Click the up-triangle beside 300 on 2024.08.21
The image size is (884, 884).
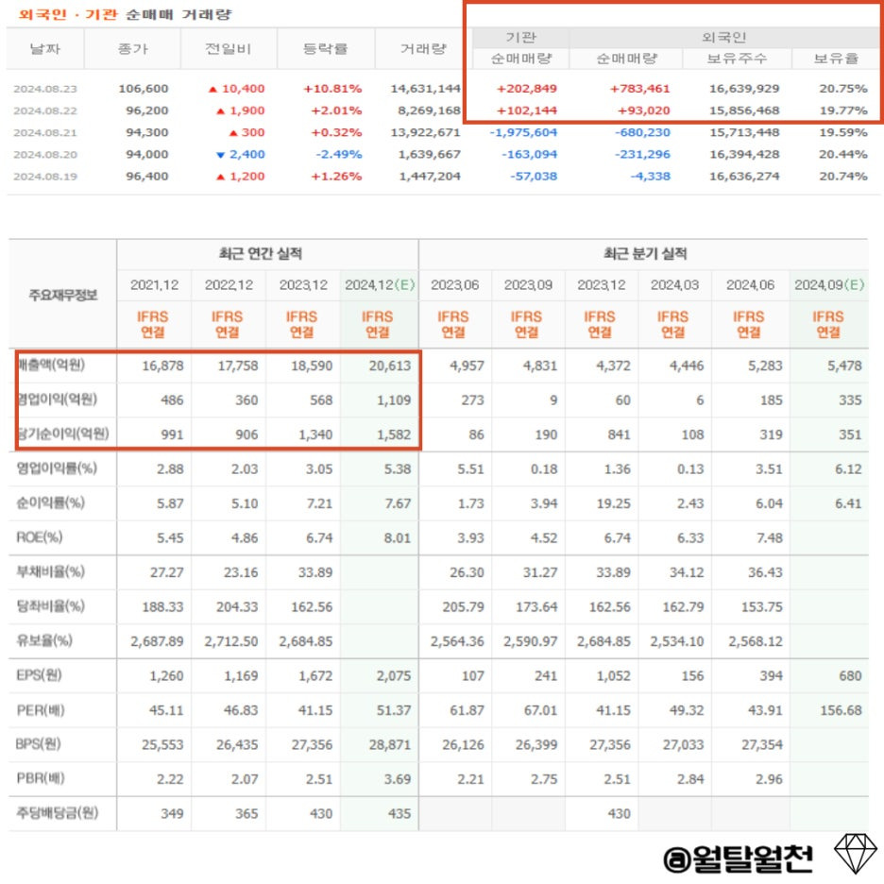pos(232,134)
